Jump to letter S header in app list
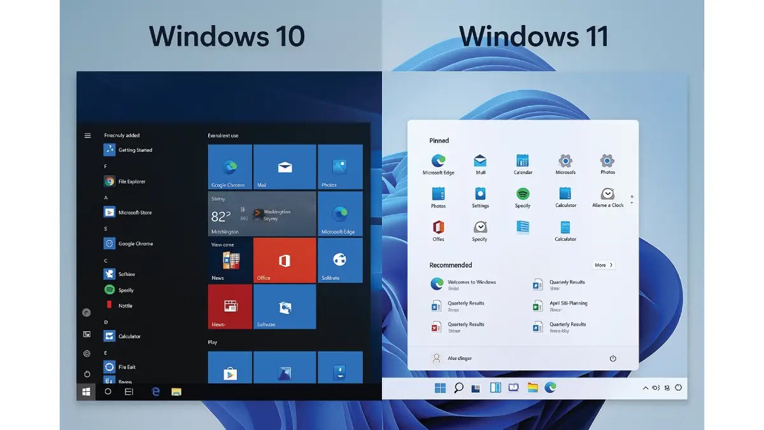This screenshot has width=764, height=430. (106, 229)
